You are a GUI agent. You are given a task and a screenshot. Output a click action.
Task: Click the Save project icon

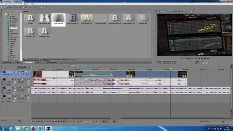(8, 7)
